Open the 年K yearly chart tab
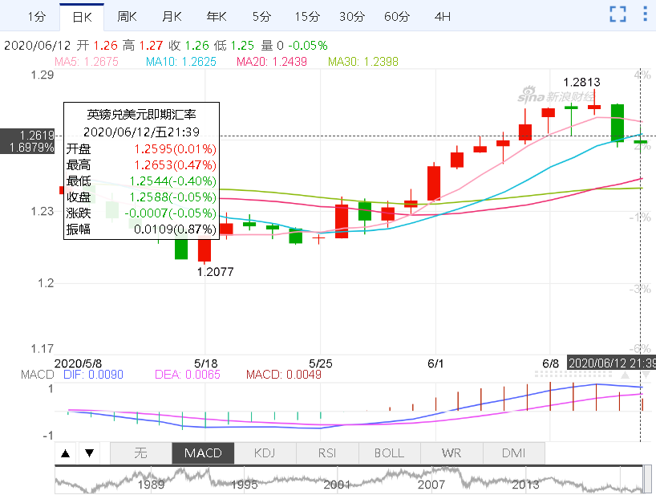Image resolution: width=656 pixels, height=495 pixels. [217, 17]
